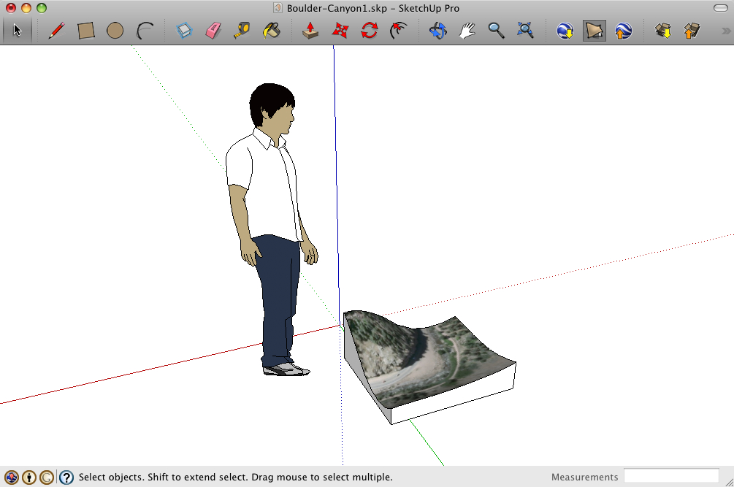
Task: Click the third circular status bar icon
Action: (x=46, y=478)
